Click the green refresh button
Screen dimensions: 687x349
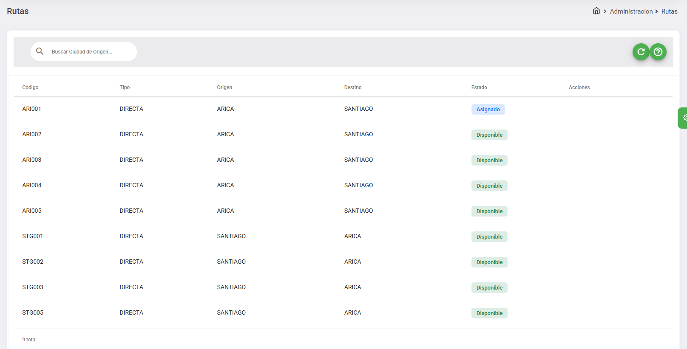point(641,52)
